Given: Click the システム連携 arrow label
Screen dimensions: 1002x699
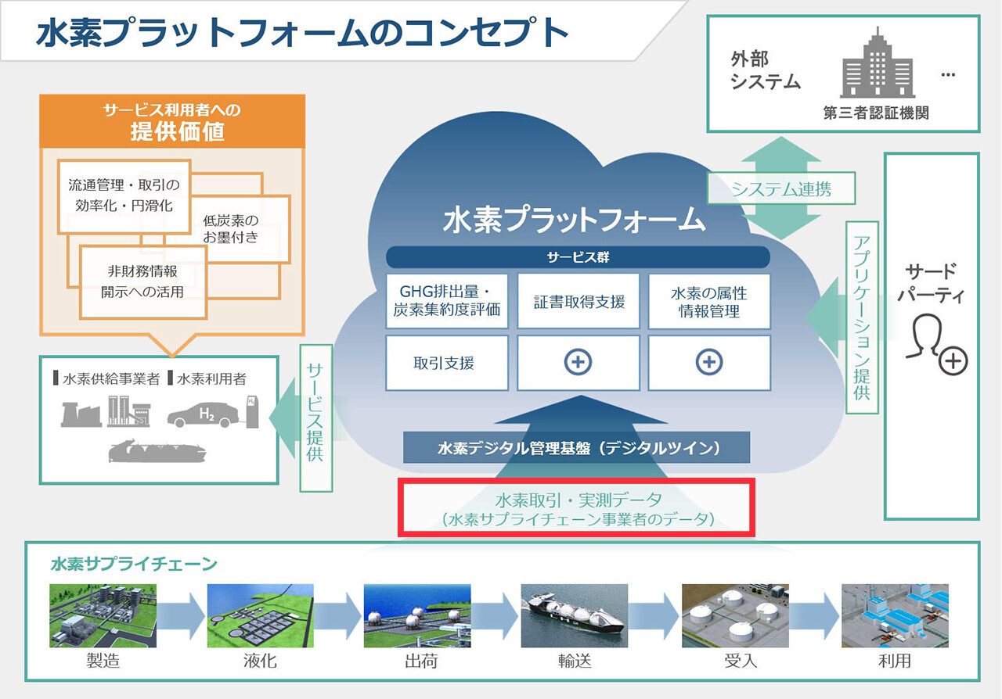Looking at the screenshot, I should tap(781, 188).
